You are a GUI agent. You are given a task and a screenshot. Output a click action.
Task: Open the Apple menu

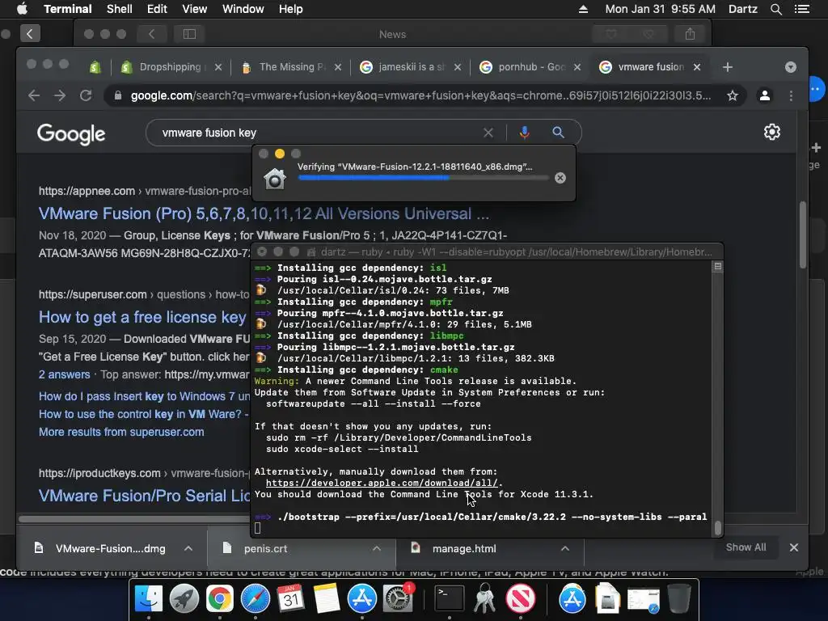coord(22,9)
